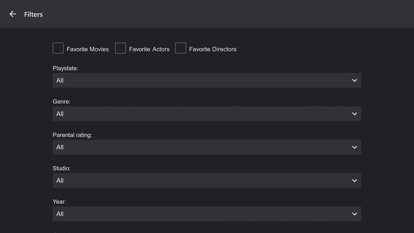The height and width of the screenshot is (233, 414).
Task: Click the Filters page title
Action: pyautogui.click(x=33, y=14)
